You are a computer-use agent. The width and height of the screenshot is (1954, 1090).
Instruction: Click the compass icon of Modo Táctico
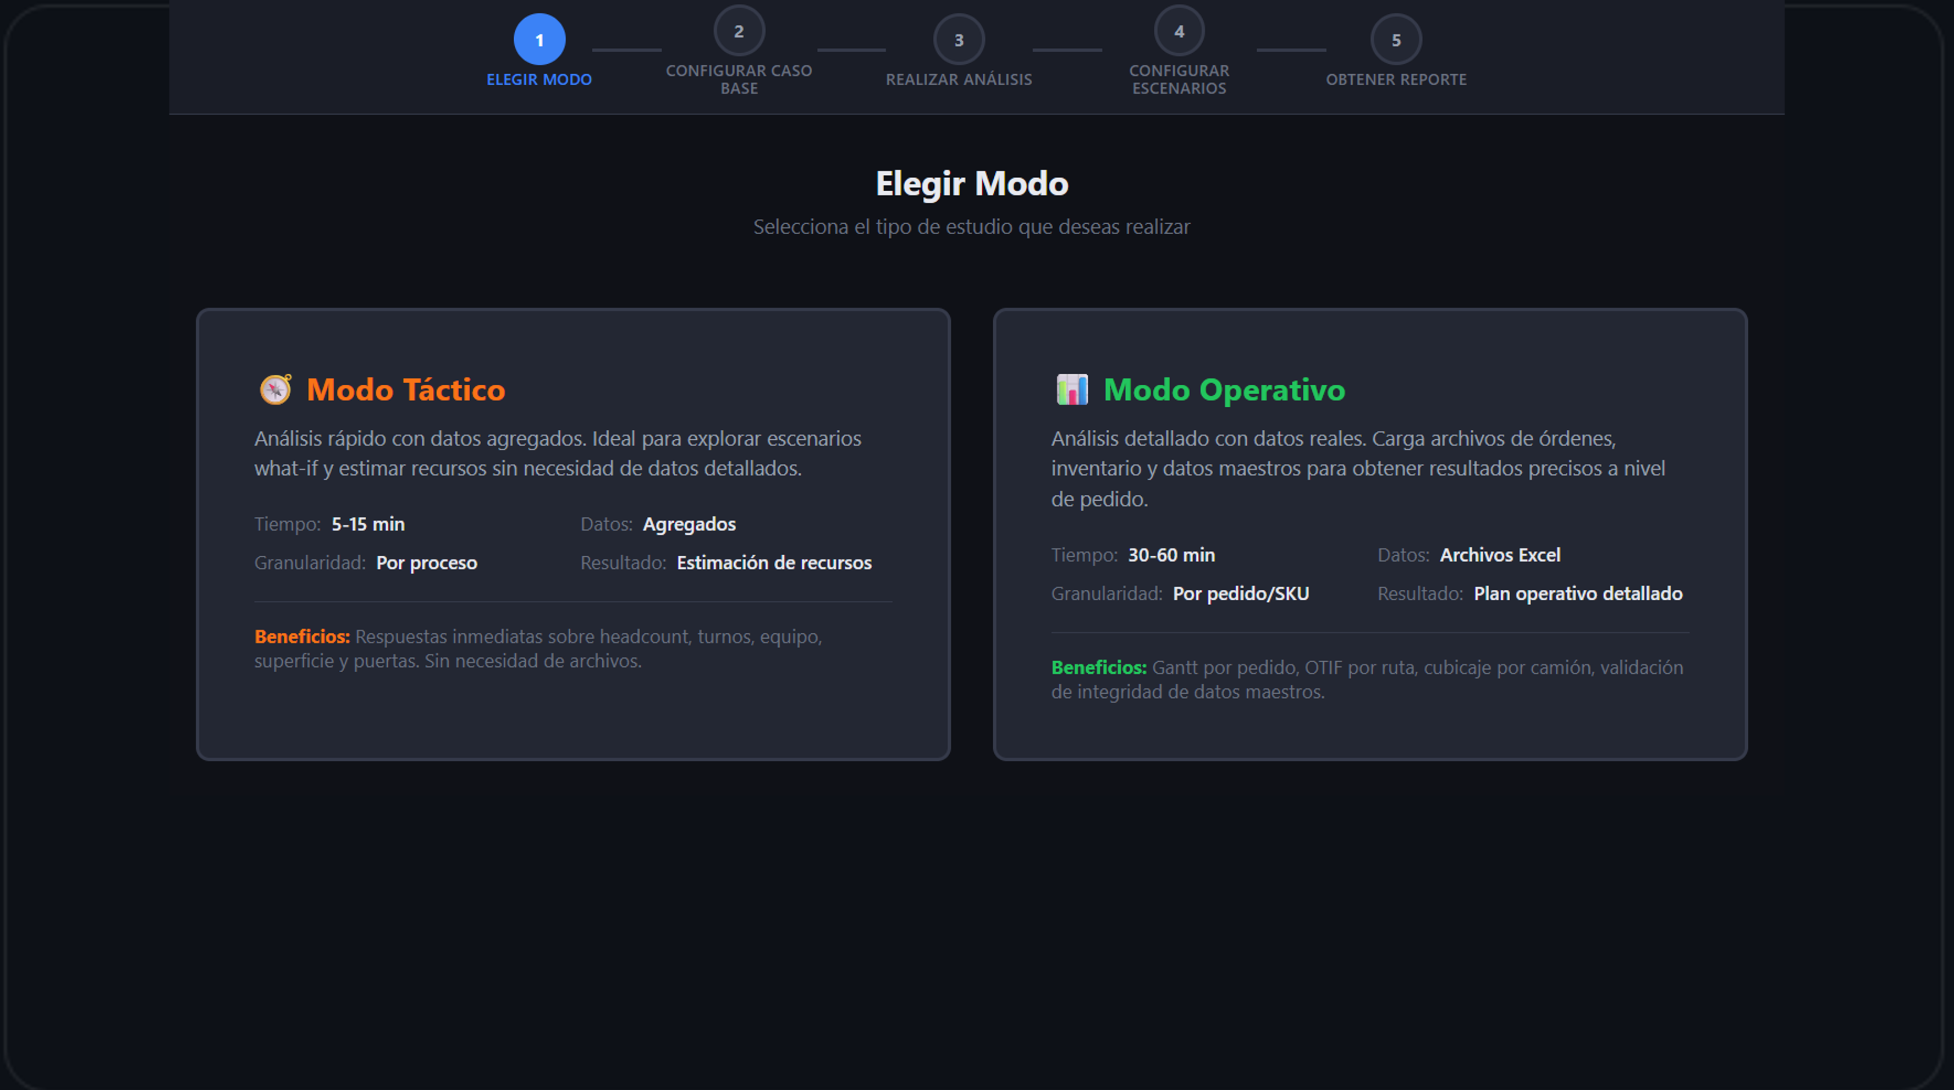coord(276,390)
